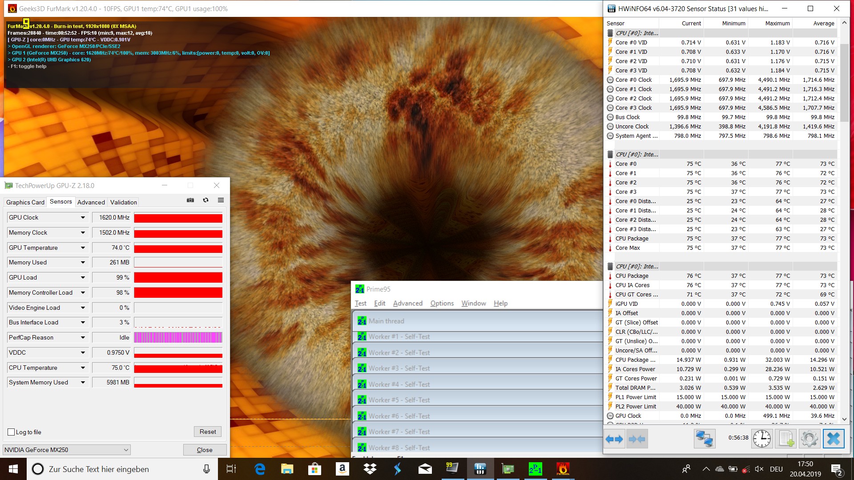
Task: Open the Prime95 Test menu
Action: coord(360,303)
